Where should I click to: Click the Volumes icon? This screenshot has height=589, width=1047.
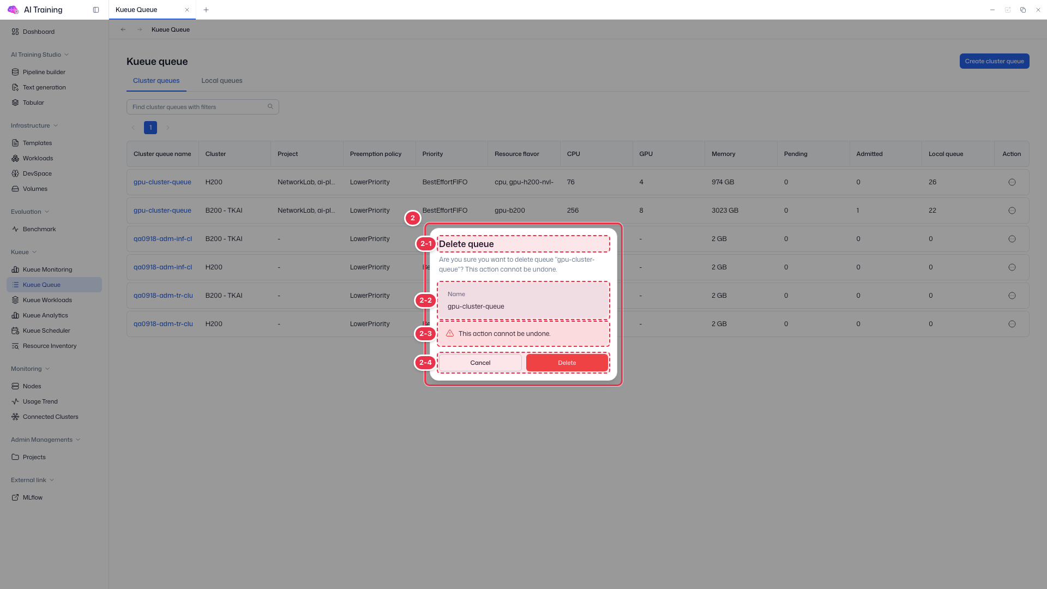click(15, 189)
